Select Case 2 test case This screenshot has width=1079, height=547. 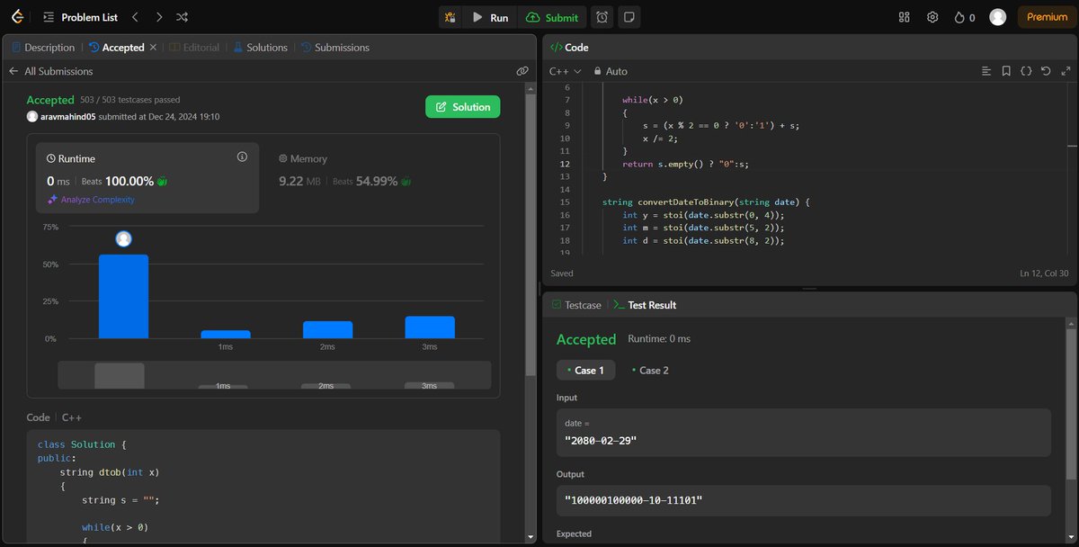650,370
